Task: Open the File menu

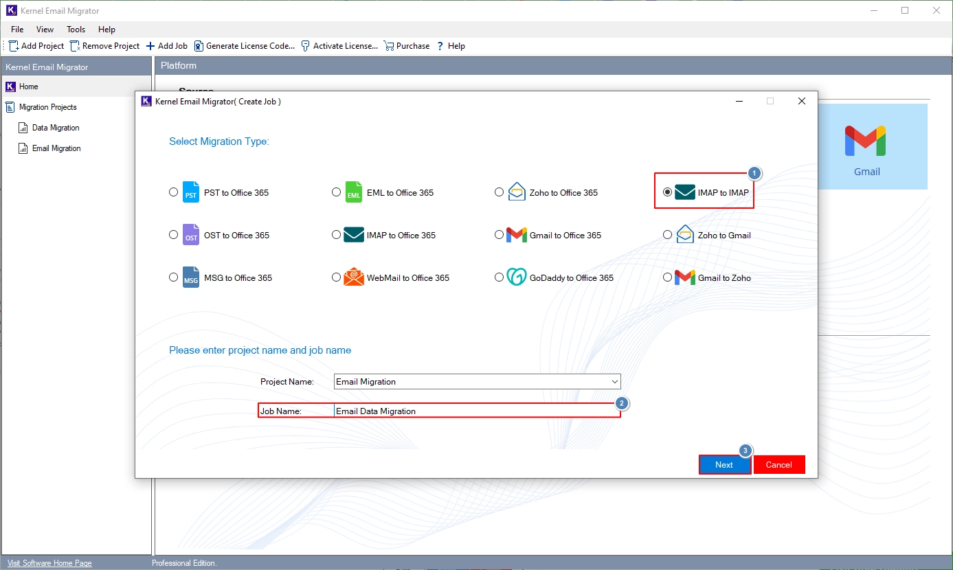Action: pyautogui.click(x=17, y=30)
